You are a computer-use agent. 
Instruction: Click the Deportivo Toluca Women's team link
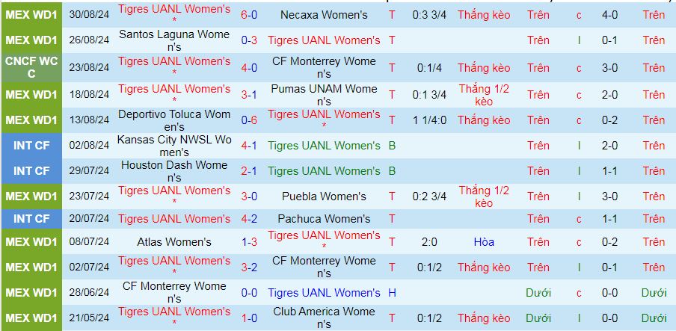[x=173, y=120]
